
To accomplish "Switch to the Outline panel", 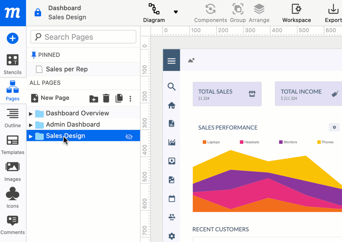I will (x=13, y=118).
